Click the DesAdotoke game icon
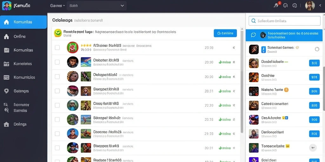The image size is (325, 162). click(x=254, y=120)
